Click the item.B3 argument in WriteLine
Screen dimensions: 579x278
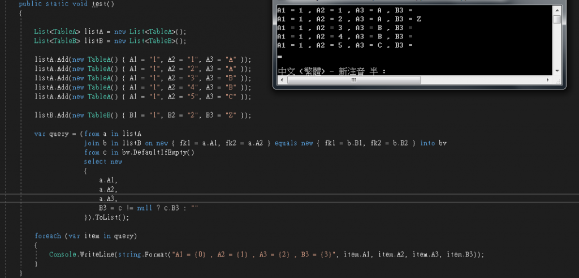(460, 254)
